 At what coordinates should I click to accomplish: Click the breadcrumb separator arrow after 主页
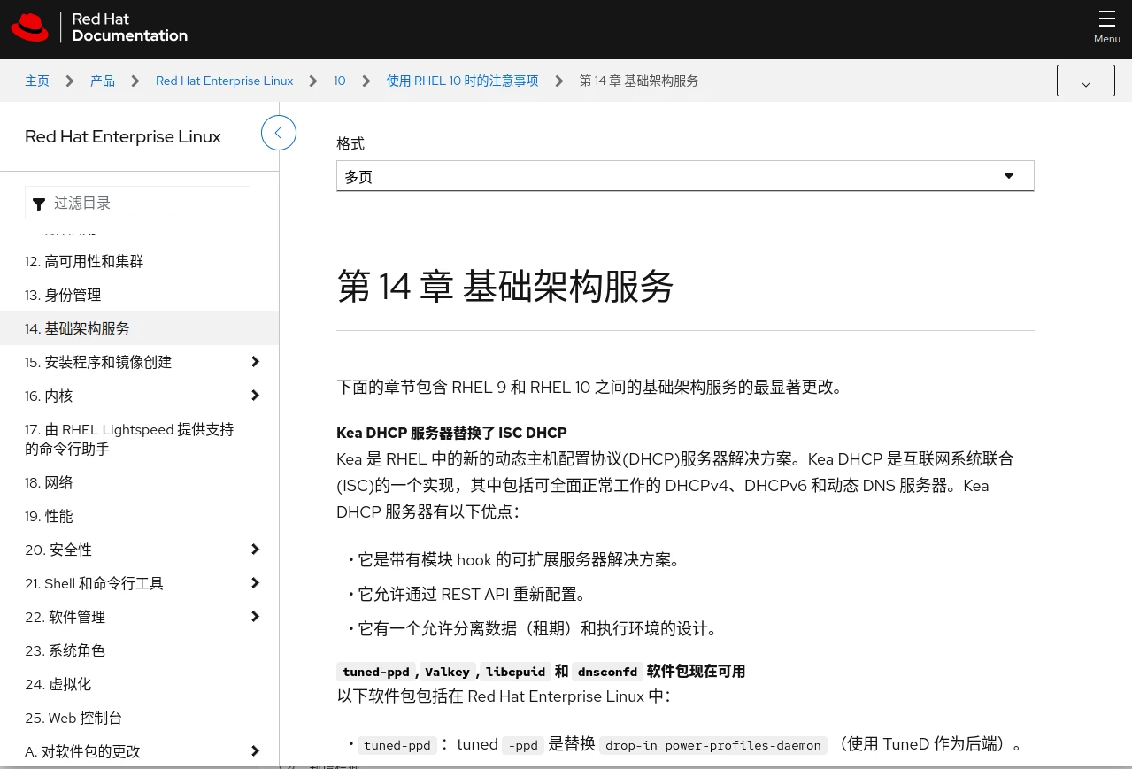69,81
